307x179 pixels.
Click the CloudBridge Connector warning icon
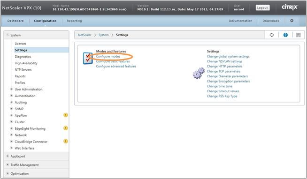point(66,141)
